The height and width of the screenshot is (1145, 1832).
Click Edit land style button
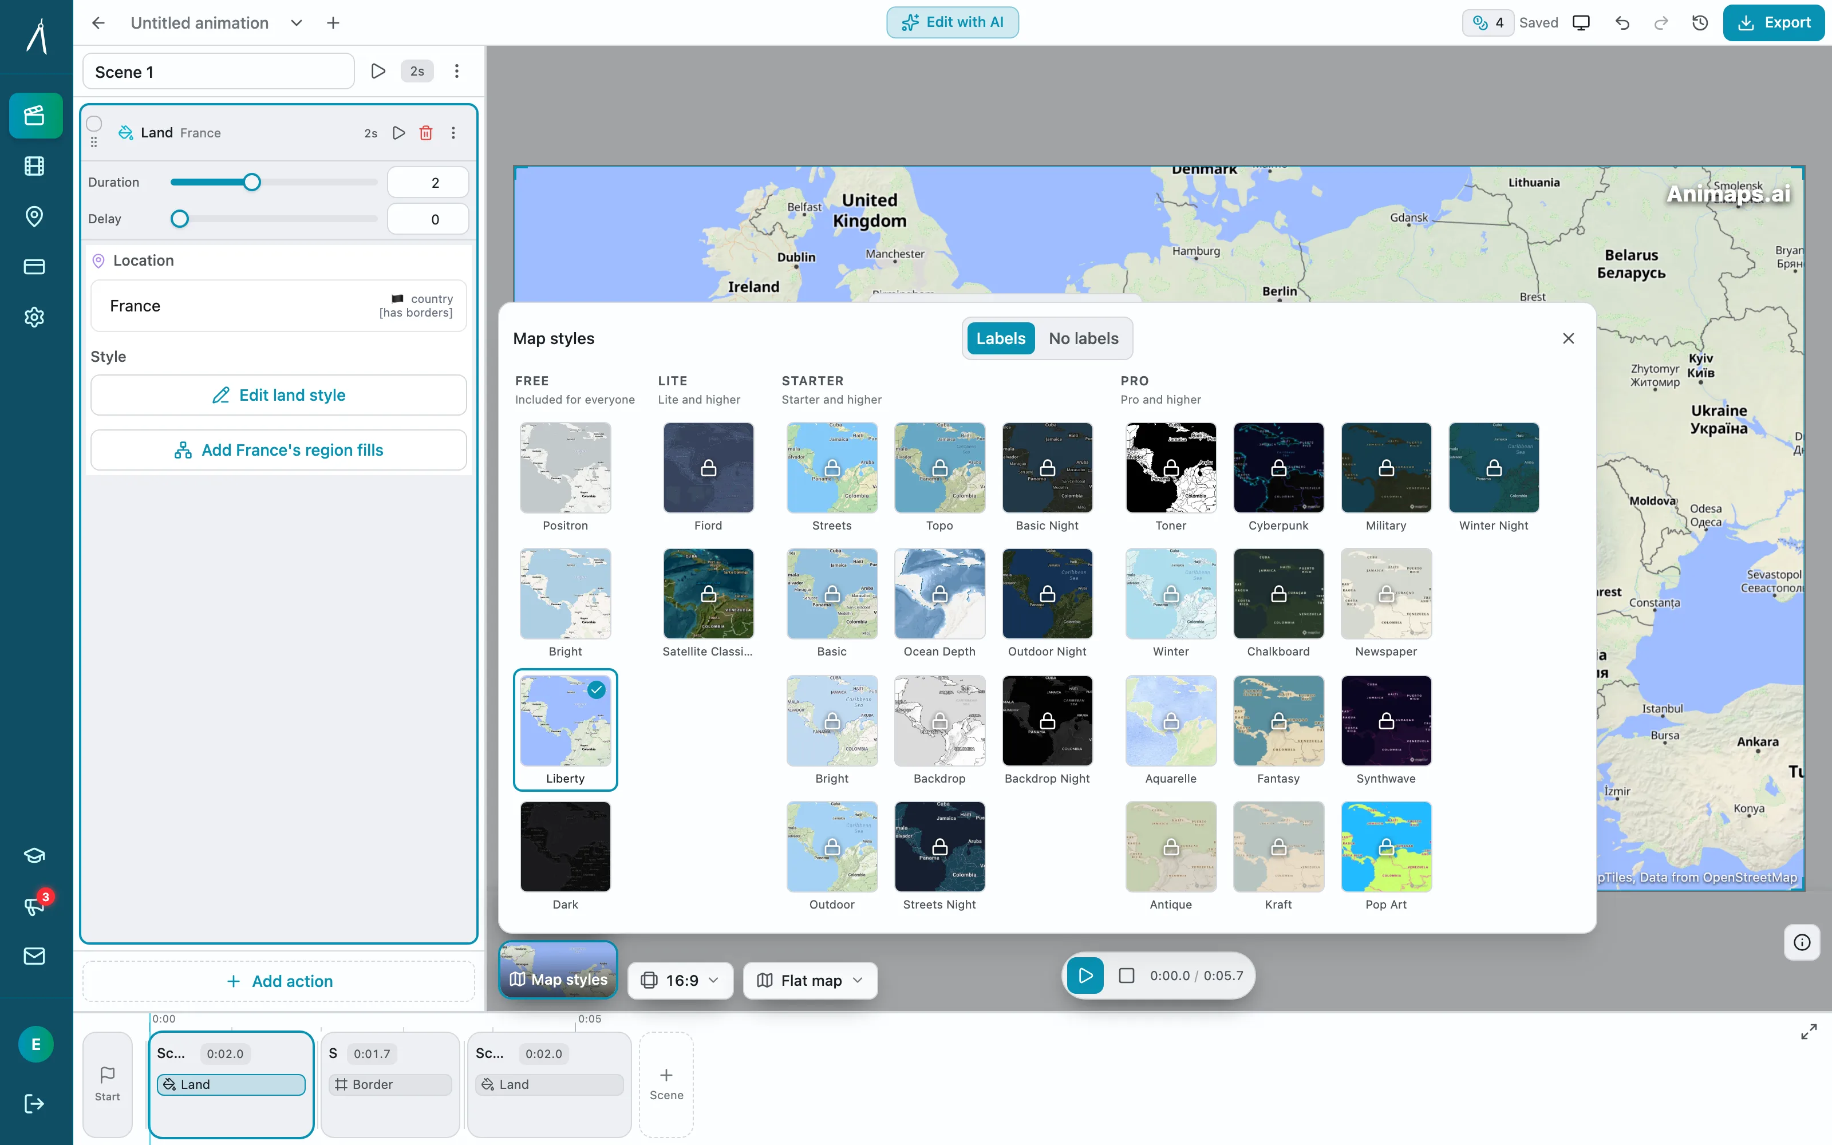click(x=279, y=395)
